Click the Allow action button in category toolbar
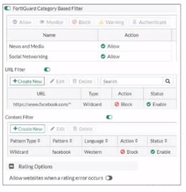 22,22
